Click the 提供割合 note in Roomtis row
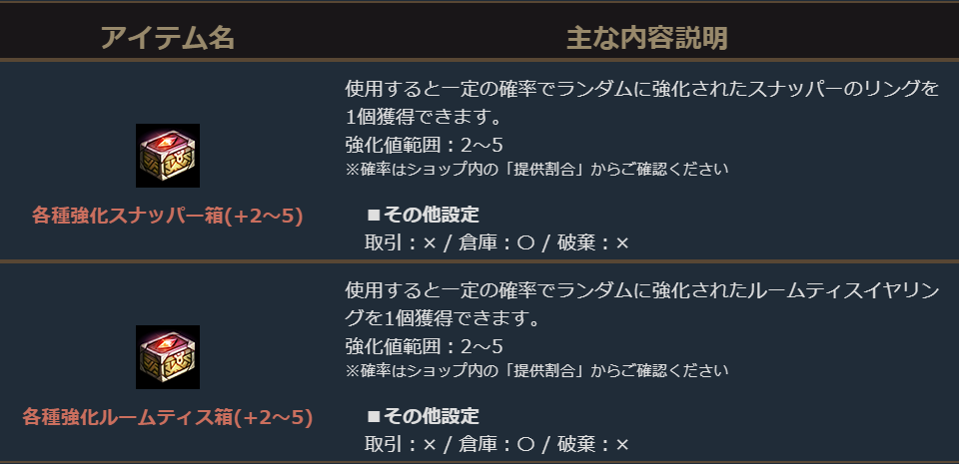This screenshot has height=464, width=959. click(536, 370)
